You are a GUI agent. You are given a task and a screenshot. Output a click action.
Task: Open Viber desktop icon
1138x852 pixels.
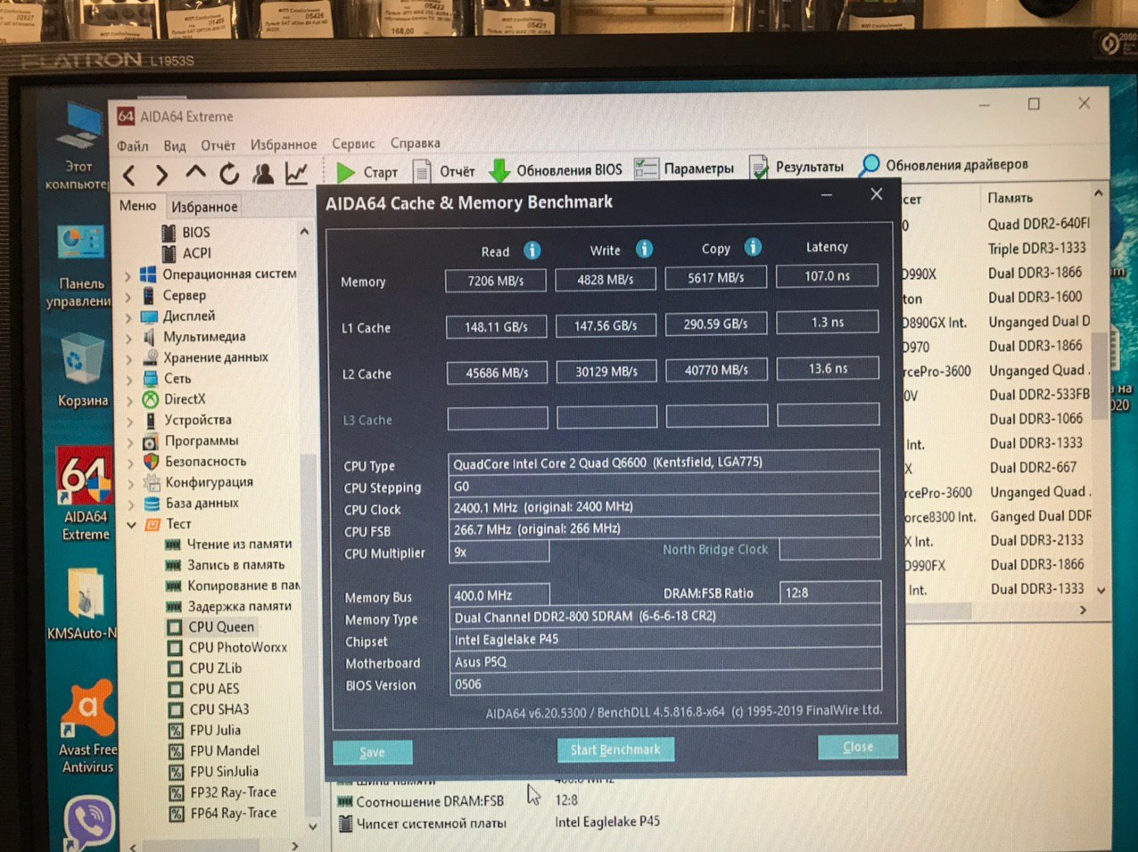[89, 822]
